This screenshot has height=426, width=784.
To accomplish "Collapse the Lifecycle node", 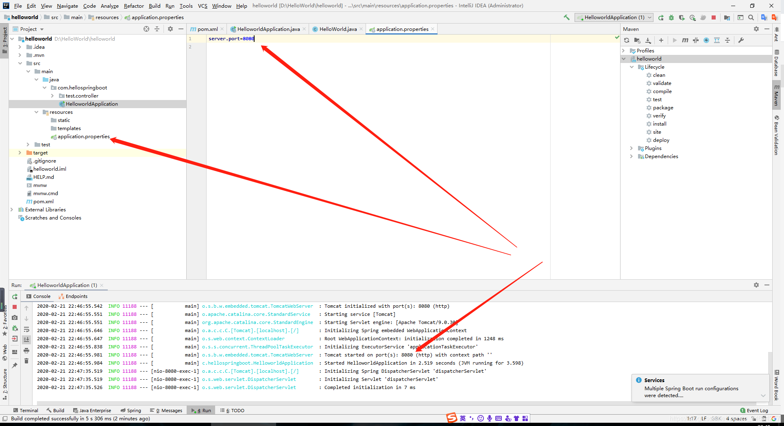I will click(x=632, y=67).
